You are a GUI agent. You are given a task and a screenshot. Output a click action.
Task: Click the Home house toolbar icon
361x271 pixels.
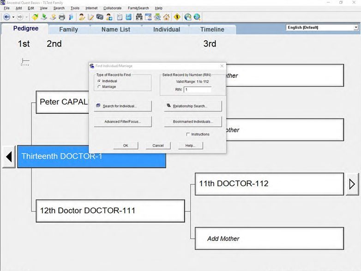click(x=167, y=17)
